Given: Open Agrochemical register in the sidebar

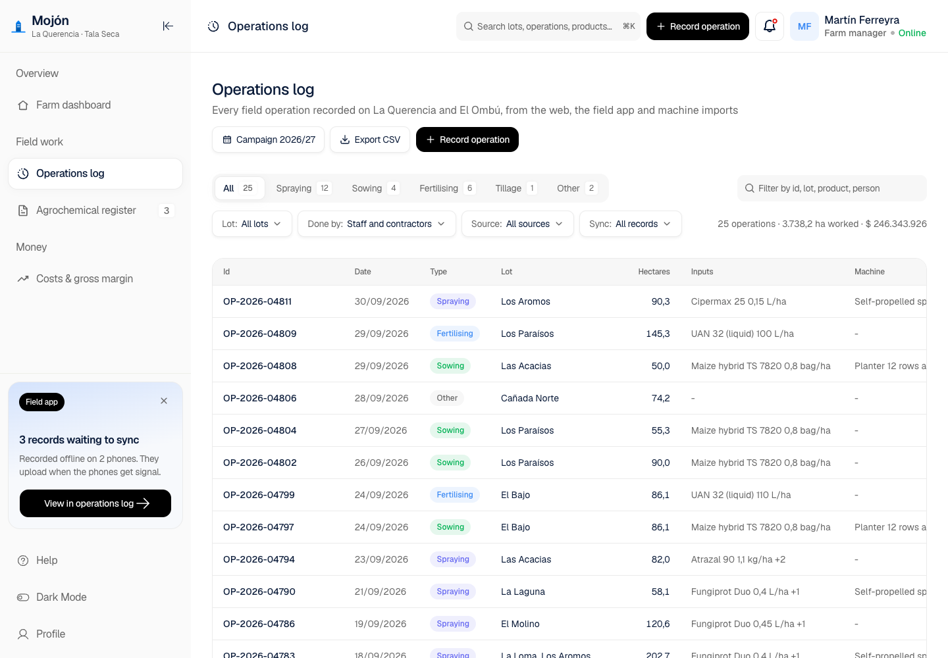Looking at the screenshot, I should (x=95, y=211).
